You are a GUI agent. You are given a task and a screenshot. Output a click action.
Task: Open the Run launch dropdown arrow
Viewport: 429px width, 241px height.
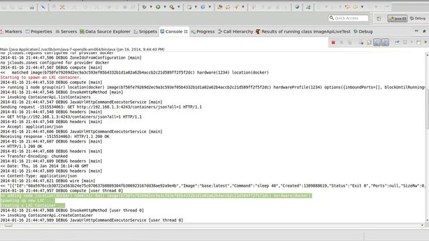pos(165,7)
